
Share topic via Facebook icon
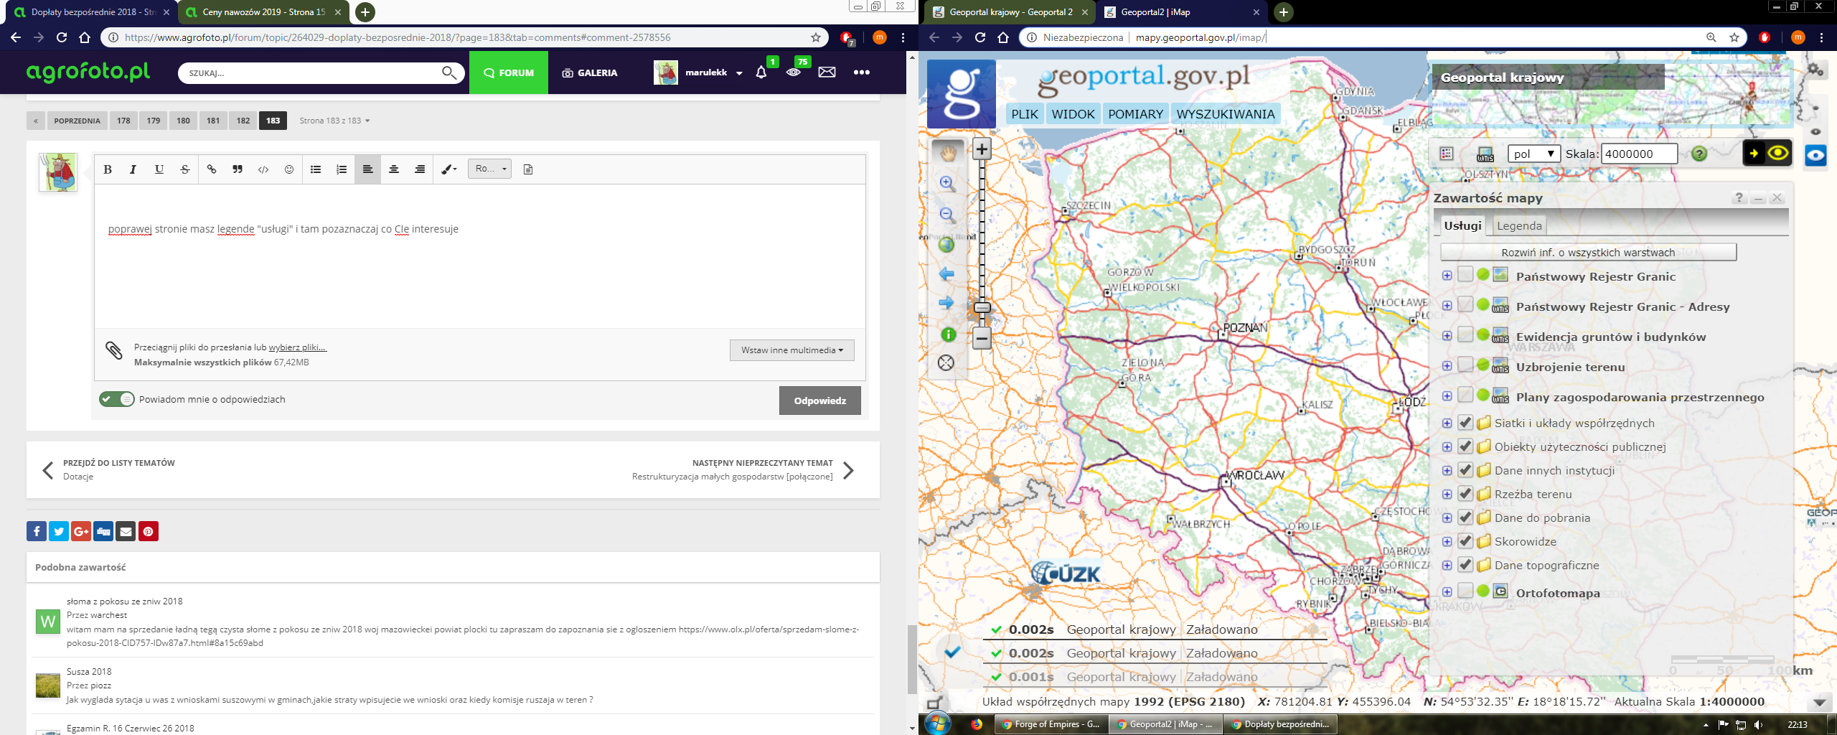coord(37,531)
